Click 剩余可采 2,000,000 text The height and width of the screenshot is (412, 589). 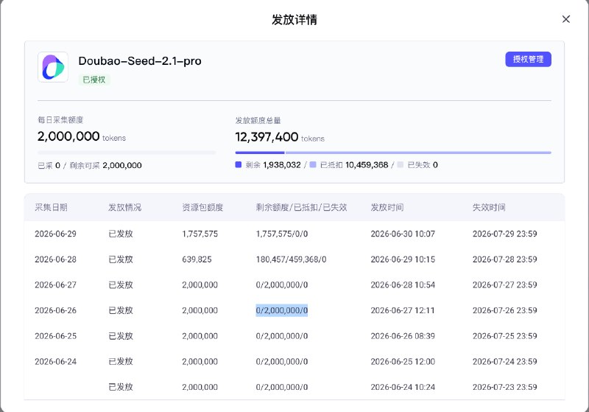(105, 165)
